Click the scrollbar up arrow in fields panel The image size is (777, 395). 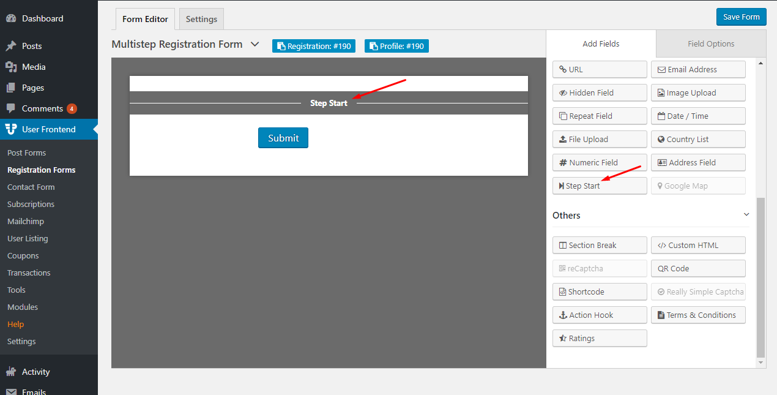pos(761,62)
